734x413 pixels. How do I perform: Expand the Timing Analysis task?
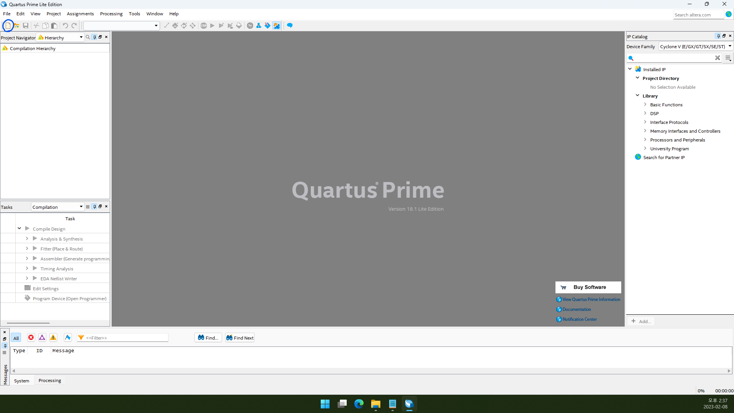27,268
